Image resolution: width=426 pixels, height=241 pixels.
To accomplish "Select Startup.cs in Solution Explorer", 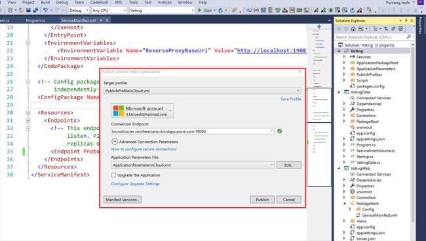I will point(364,157).
